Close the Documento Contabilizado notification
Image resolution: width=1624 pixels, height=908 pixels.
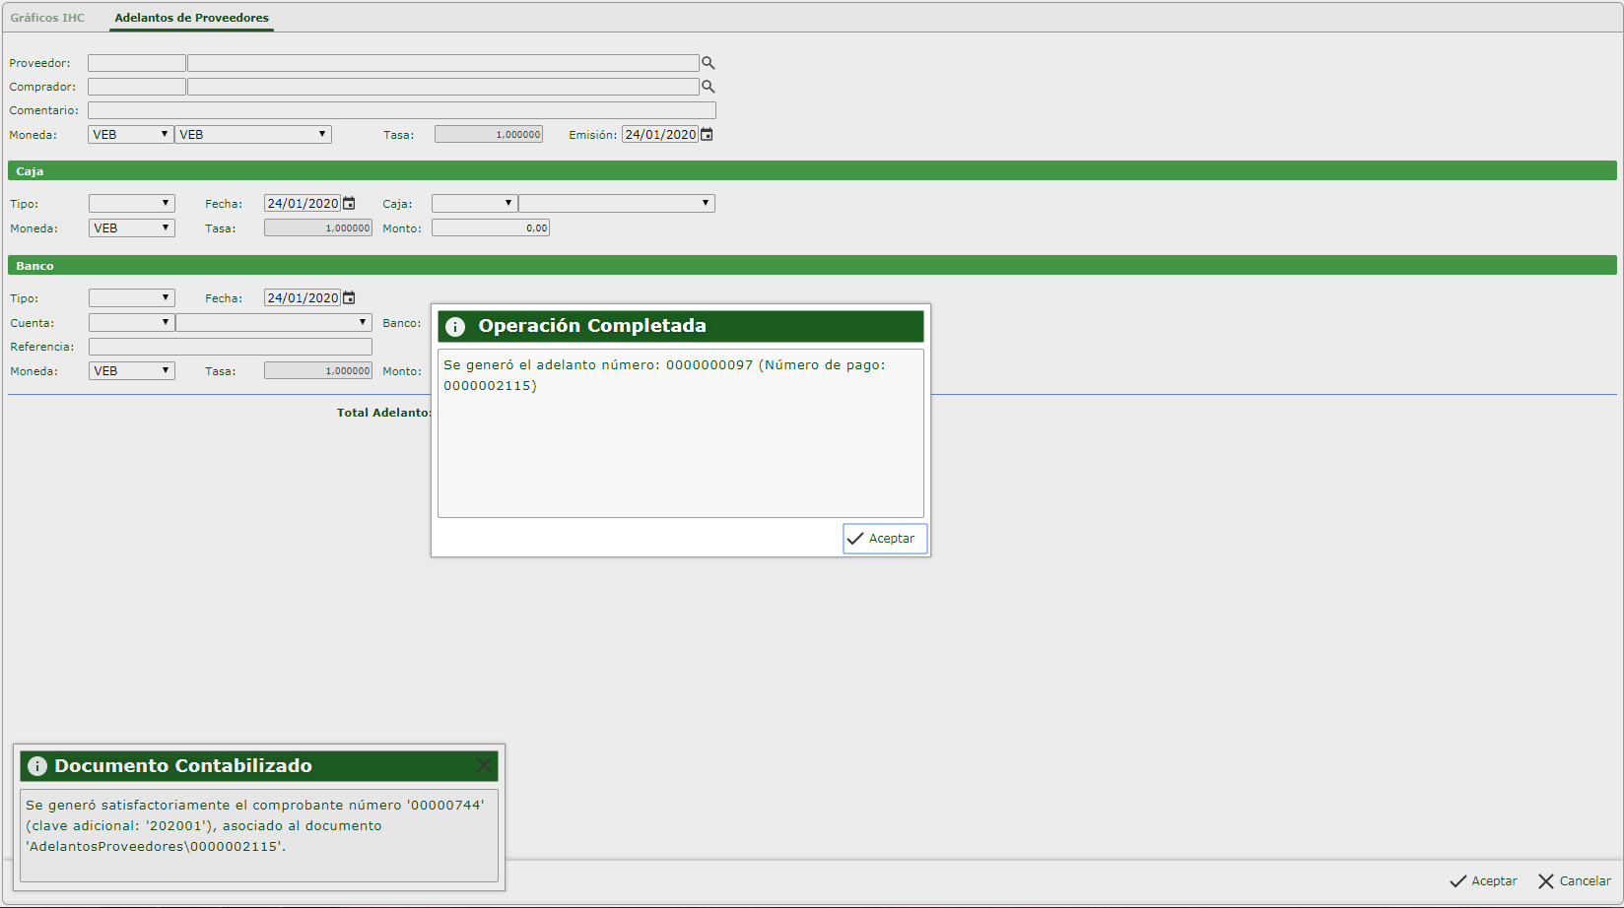(x=483, y=765)
